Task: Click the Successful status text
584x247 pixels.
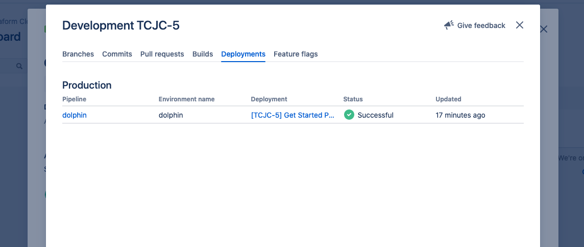Action: (x=375, y=115)
